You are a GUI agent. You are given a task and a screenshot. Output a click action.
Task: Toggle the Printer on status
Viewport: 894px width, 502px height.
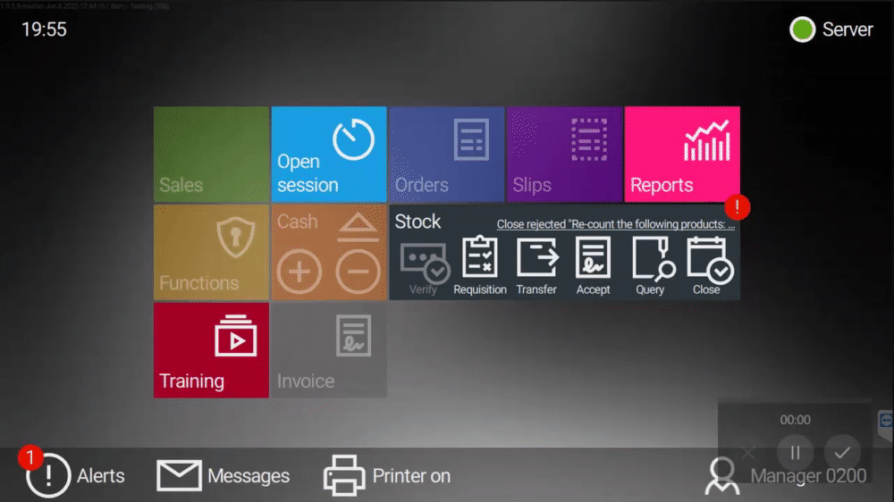point(345,475)
